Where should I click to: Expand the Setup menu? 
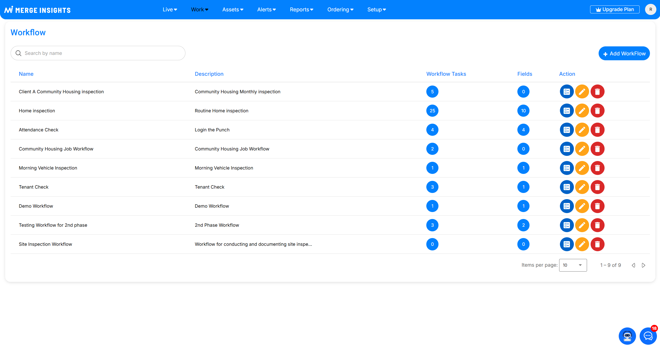(376, 10)
